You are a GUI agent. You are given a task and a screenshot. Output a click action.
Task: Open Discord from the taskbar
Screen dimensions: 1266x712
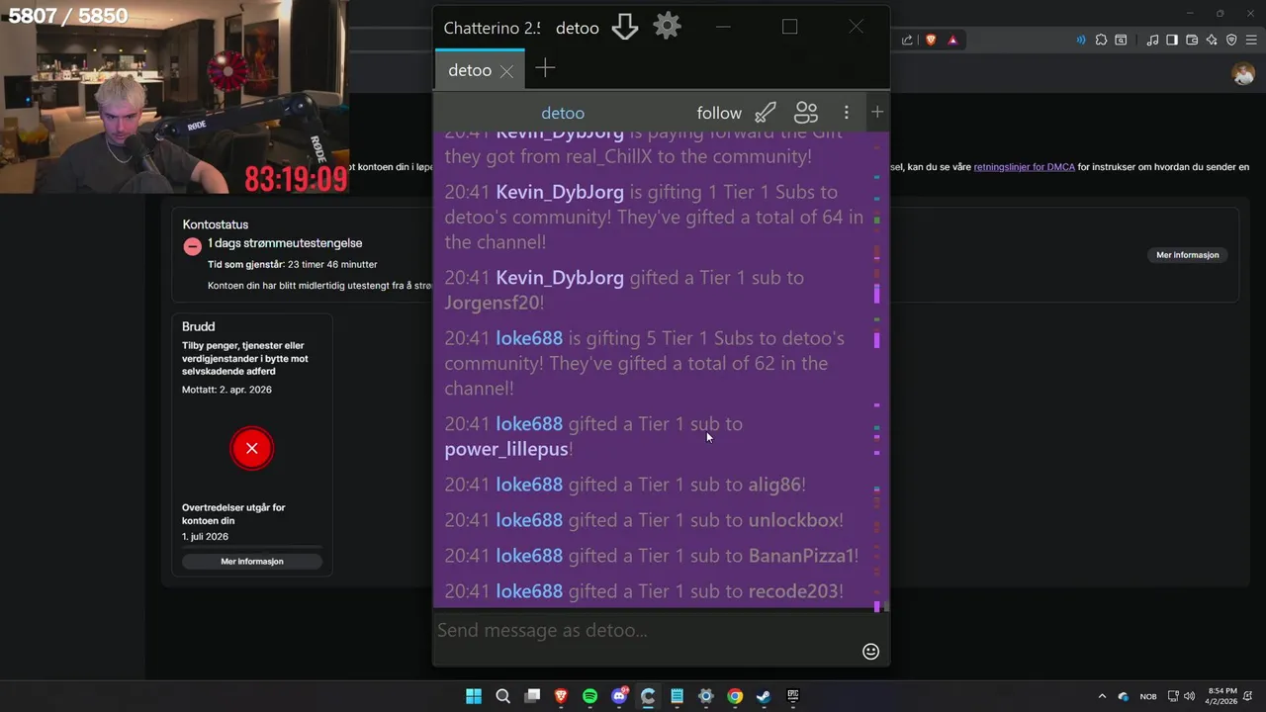pyautogui.click(x=619, y=696)
